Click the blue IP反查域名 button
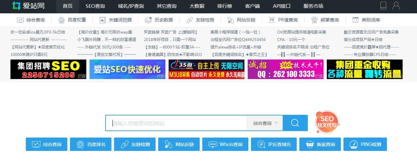This screenshot has height=161, width=417. (x=274, y=144)
